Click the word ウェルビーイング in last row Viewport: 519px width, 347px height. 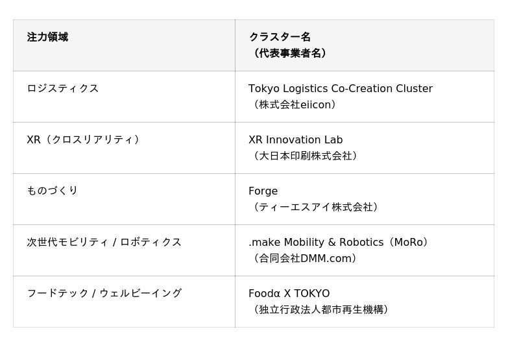141,293
